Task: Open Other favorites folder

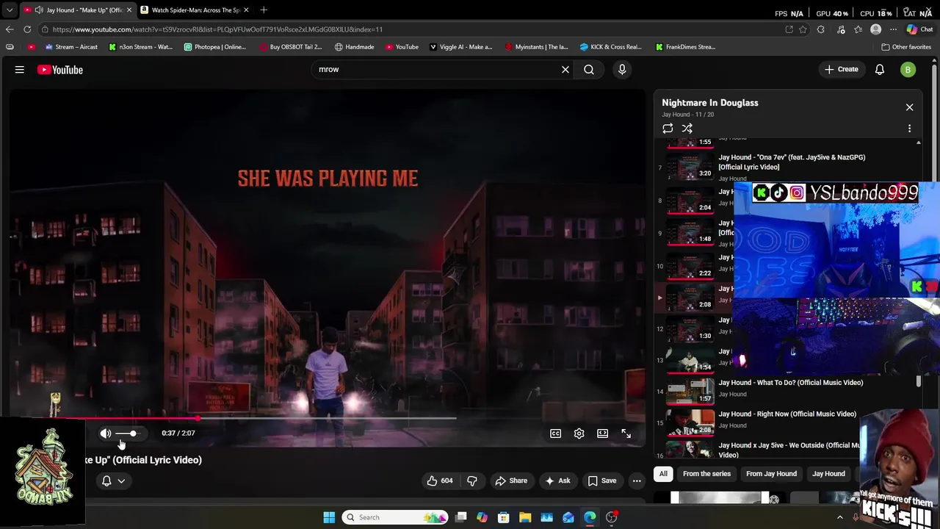Action: point(906,47)
